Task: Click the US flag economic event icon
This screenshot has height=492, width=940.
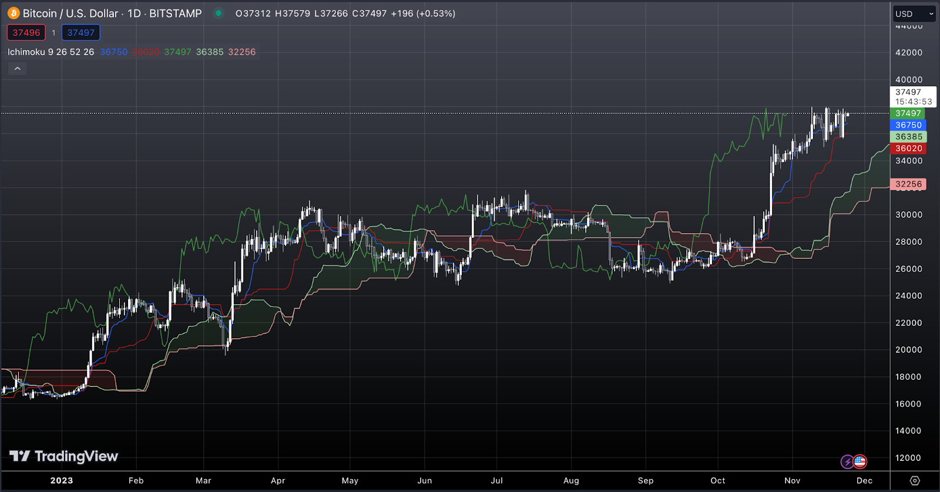Action: pos(860,461)
